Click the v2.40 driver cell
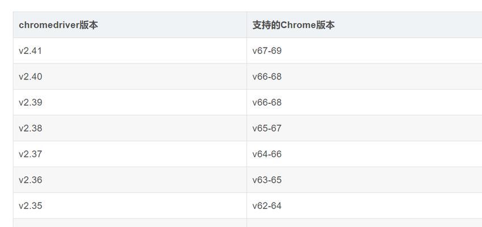482x227 pixels. 129,77
